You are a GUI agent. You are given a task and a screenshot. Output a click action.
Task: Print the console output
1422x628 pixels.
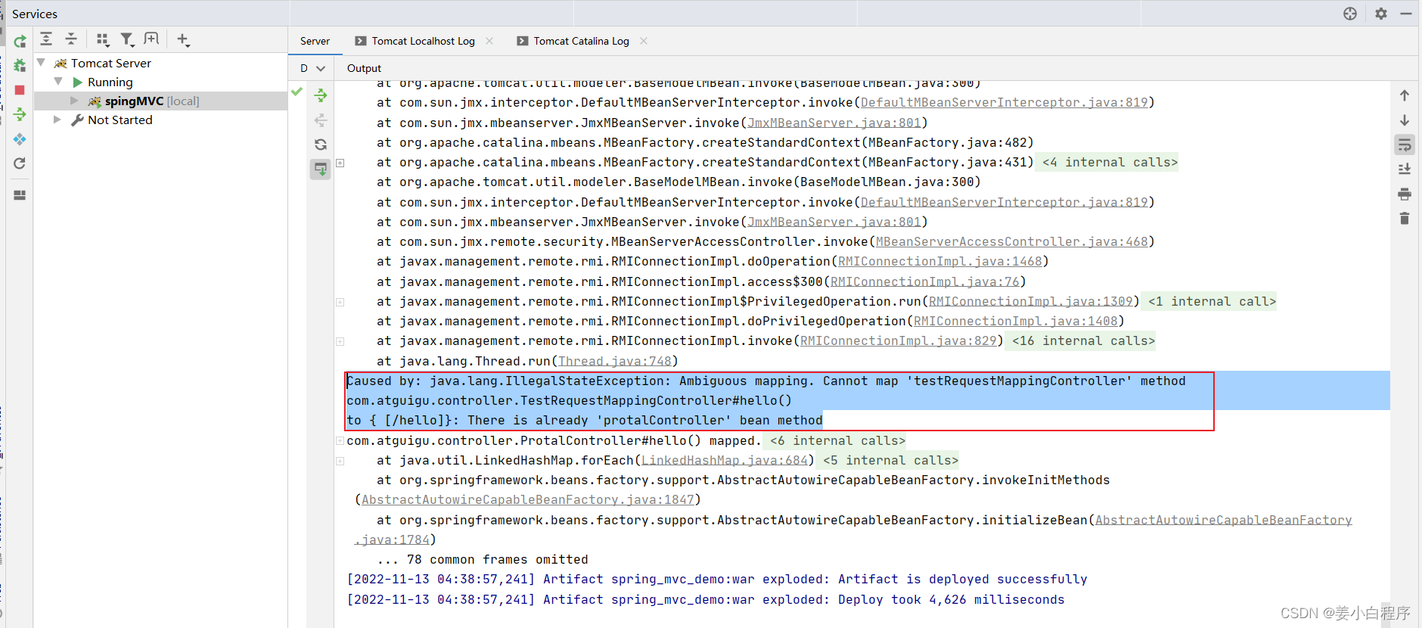(x=1405, y=194)
